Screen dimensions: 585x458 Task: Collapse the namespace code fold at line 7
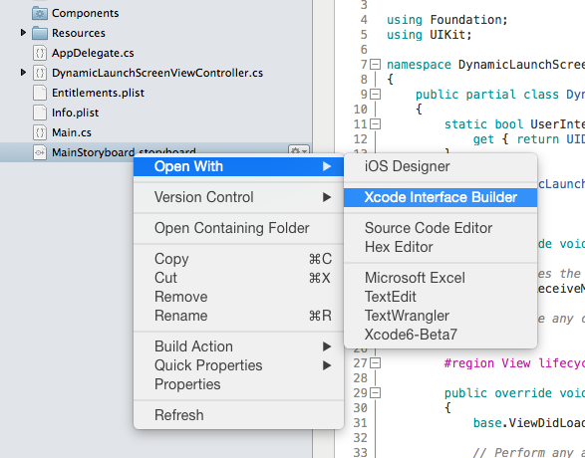[376, 65]
